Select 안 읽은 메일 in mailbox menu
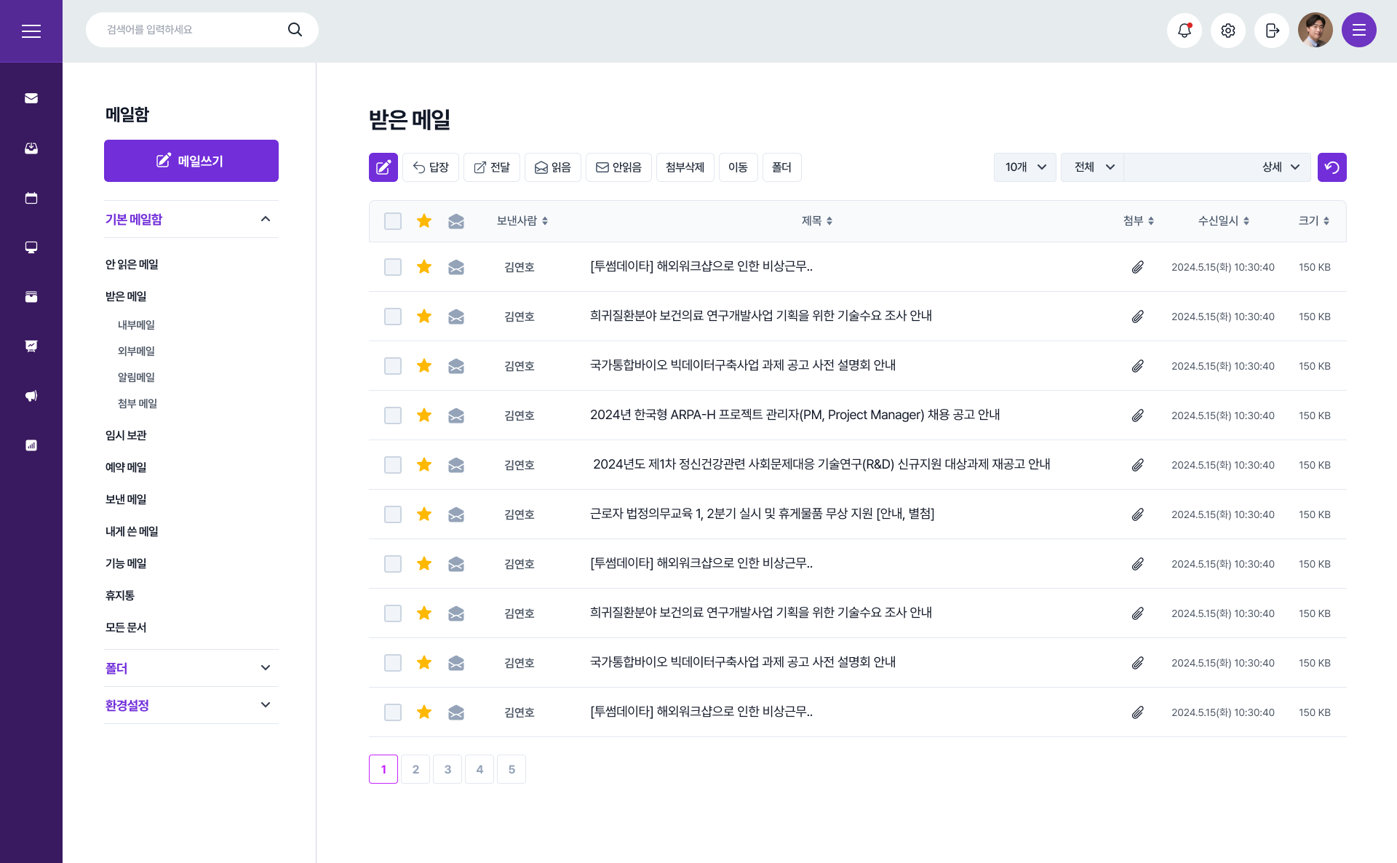1397x863 pixels. pos(132,264)
